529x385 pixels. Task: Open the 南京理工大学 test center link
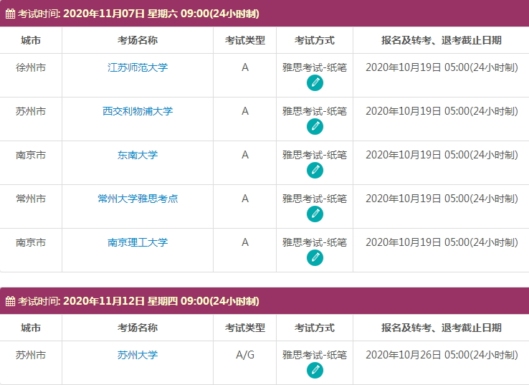[x=138, y=242]
